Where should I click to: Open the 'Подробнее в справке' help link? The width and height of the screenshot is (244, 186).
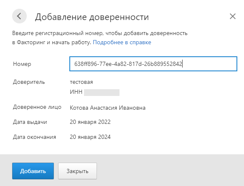(122, 42)
